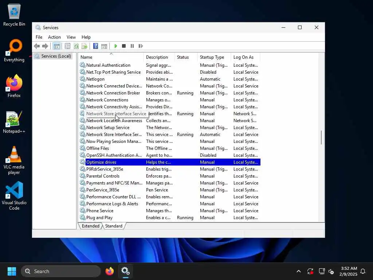This screenshot has width=373, height=280.
Task: Select Natural Authentication service row
Action: (x=170, y=65)
